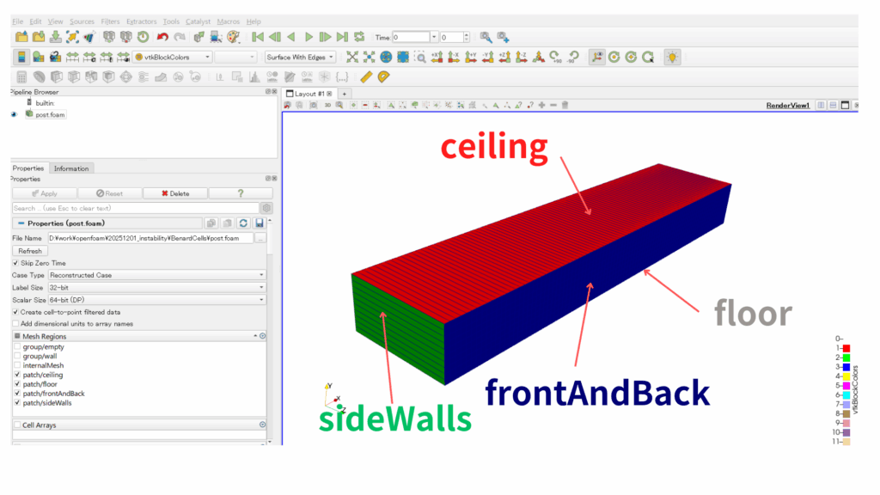Viewport: 880px width, 495px height.
Task: Uncheck the Skip Zero Time checkbox
Action: coord(15,263)
